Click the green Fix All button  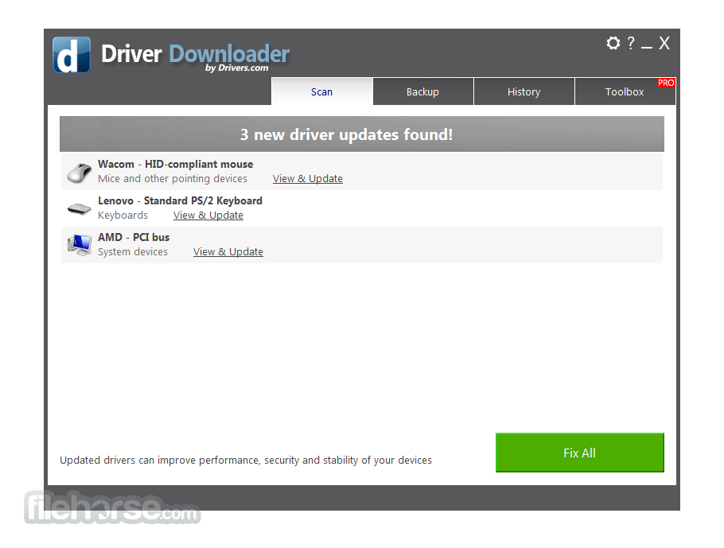(579, 453)
